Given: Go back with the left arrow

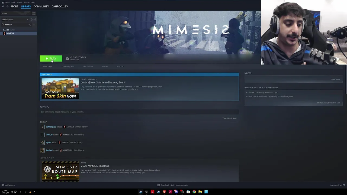Looking at the screenshot, I should [x=3, y=6].
